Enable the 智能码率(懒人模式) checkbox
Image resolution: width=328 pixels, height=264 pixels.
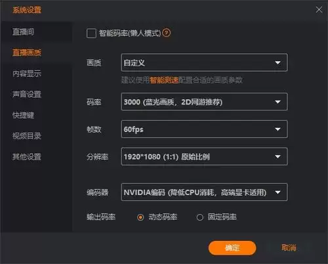coord(91,33)
